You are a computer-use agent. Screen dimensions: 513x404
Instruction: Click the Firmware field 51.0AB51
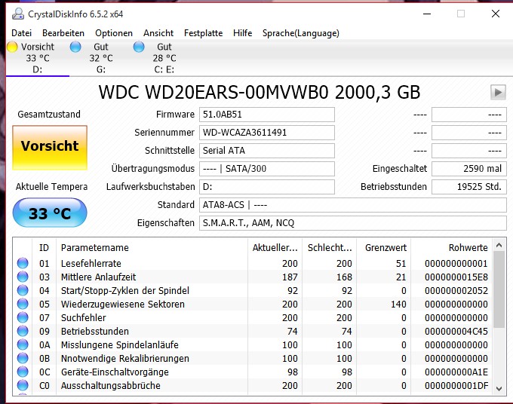[x=267, y=115]
